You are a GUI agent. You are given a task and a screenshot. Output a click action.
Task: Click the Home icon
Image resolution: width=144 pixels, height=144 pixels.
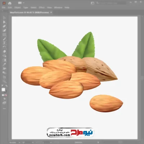click(10, 3)
